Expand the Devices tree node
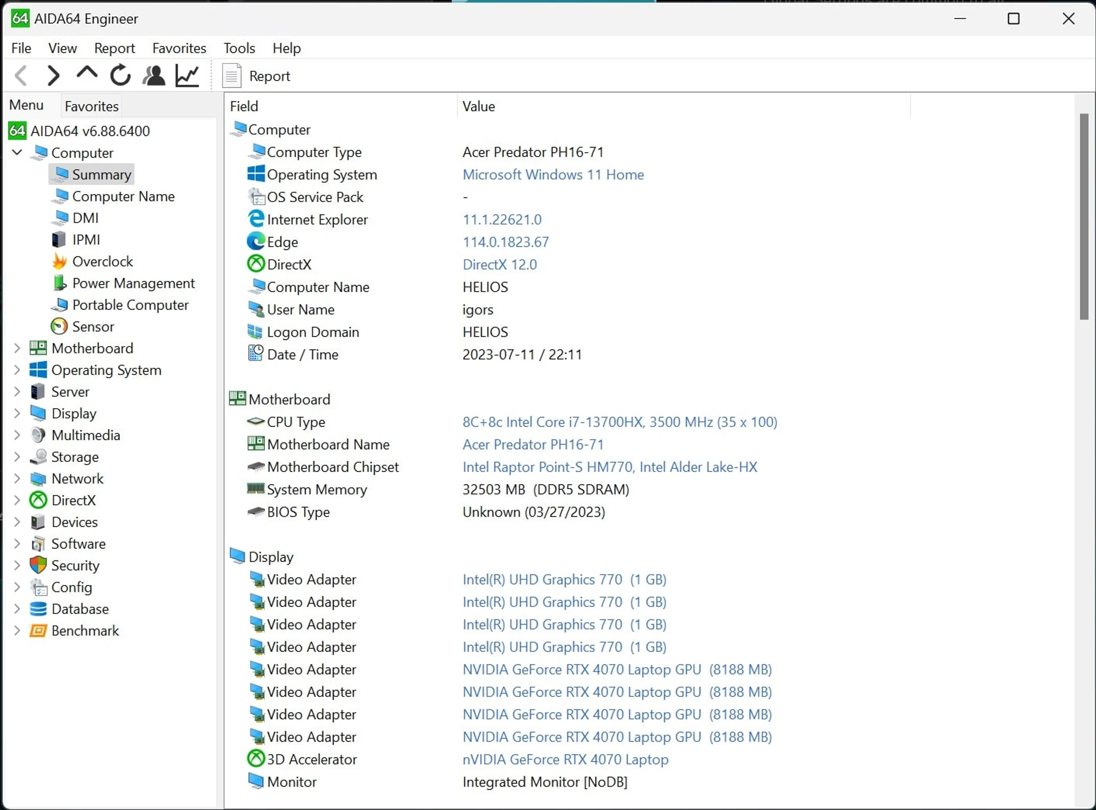This screenshot has width=1096, height=810. 17,522
